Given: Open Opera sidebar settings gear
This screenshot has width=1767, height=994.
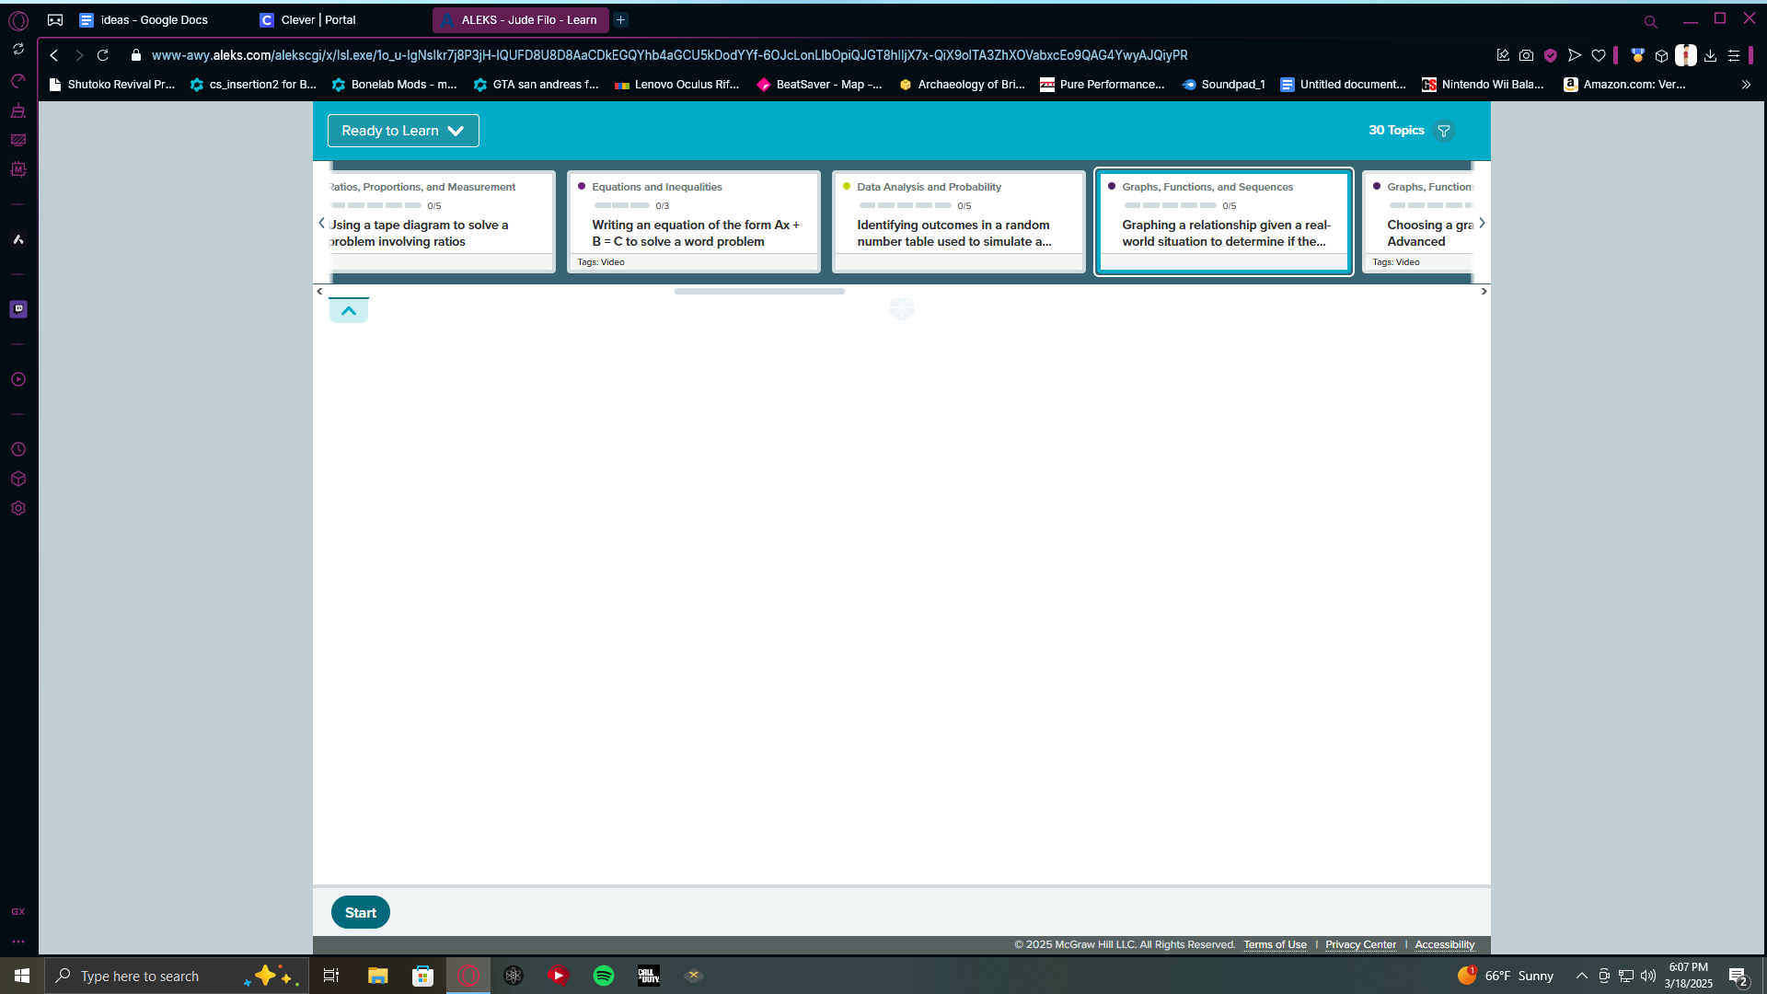Looking at the screenshot, I should click(x=18, y=508).
